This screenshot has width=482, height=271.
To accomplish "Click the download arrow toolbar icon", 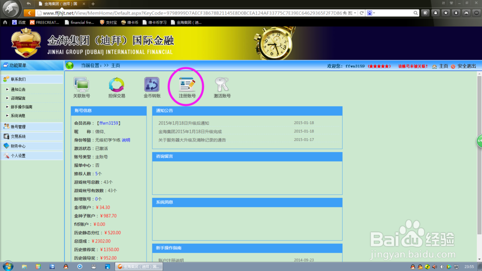I will click(456, 13).
